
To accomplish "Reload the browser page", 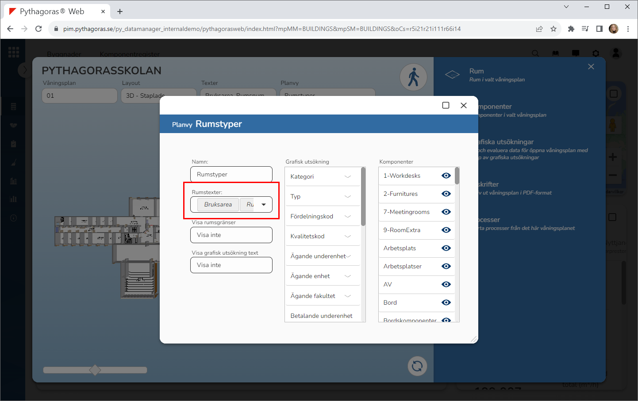I will pyautogui.click(x=39, y=29).
